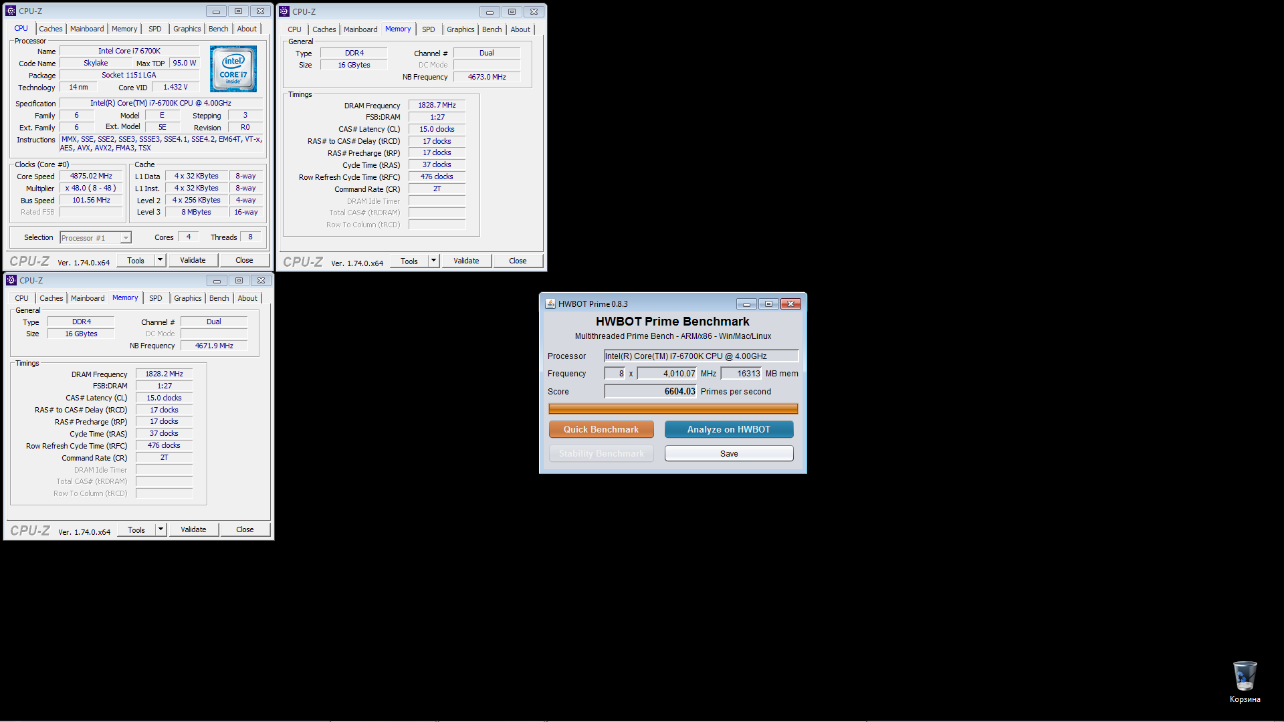Image resolution: width=1284 pixels, height=722 pixels.
Task: Click the Score field showing 6604.03
Action: pyautogui.click(x=650, y=392)
